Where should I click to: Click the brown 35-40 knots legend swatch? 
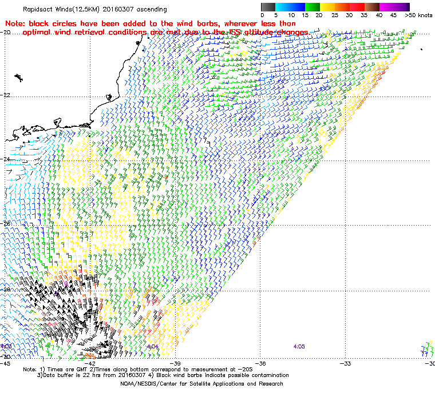click(372, 7)
